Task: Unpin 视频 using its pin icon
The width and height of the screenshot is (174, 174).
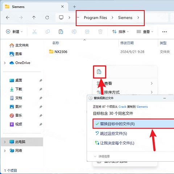Action: (41, 124)
